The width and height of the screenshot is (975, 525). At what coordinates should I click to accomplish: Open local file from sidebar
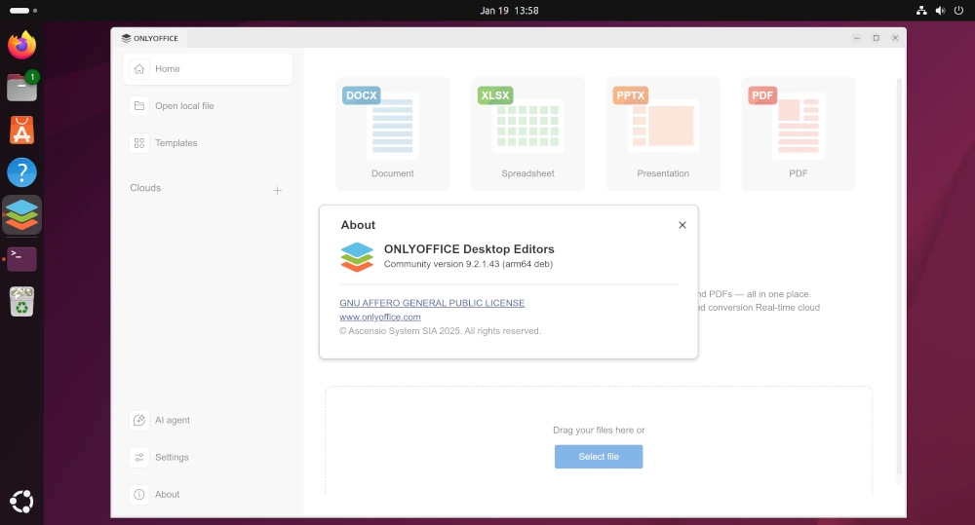[208, 106]
